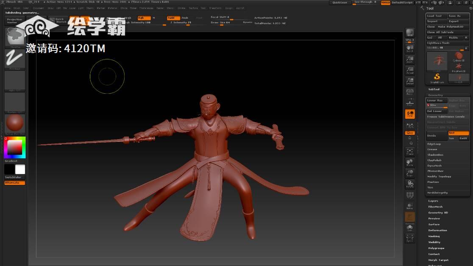This screenshot has width=473, height=266.
Task: Toggle the Zadd mode button
Action: coord(173,18)
